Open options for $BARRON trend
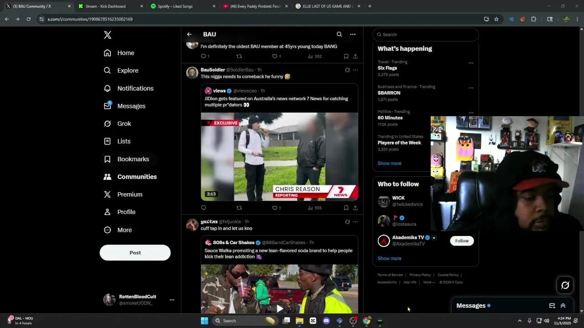Screen dimensions: 584x328 click(x=471, y=88)
